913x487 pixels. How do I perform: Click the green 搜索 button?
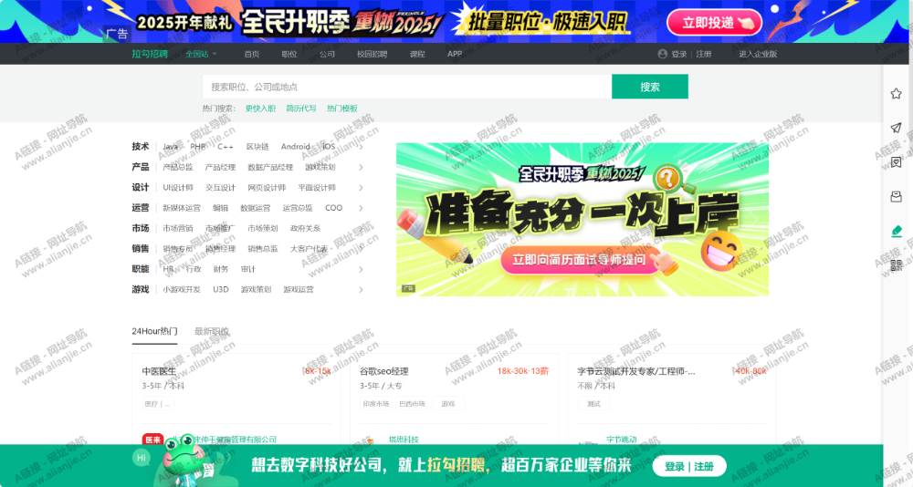point(650,87)
